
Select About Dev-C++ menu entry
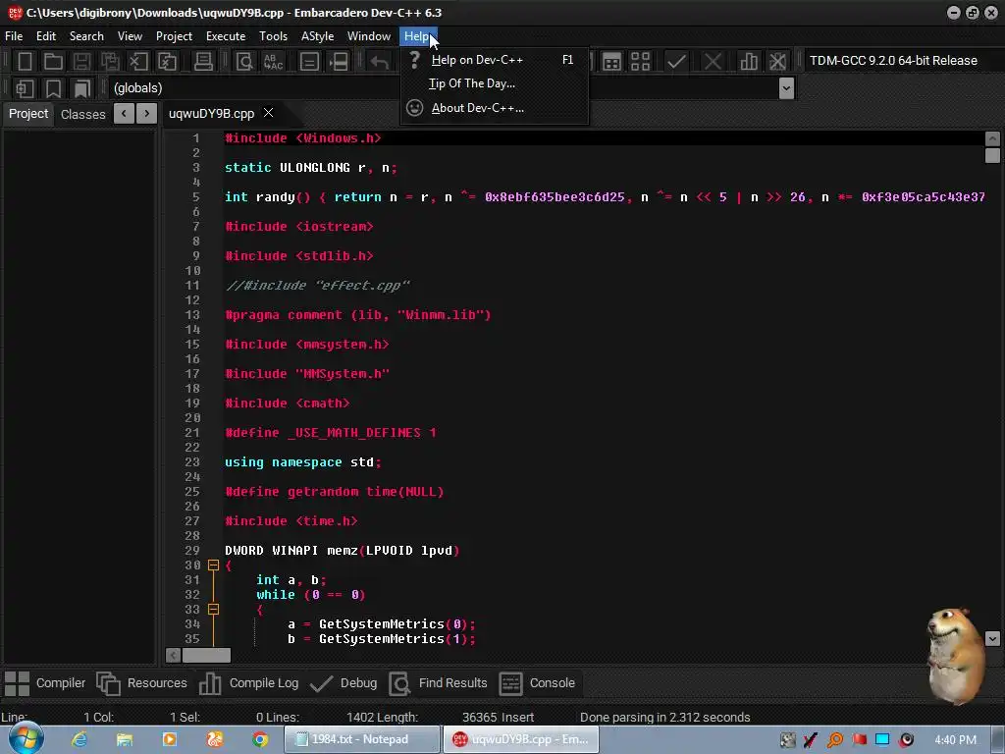pos(495,108)
